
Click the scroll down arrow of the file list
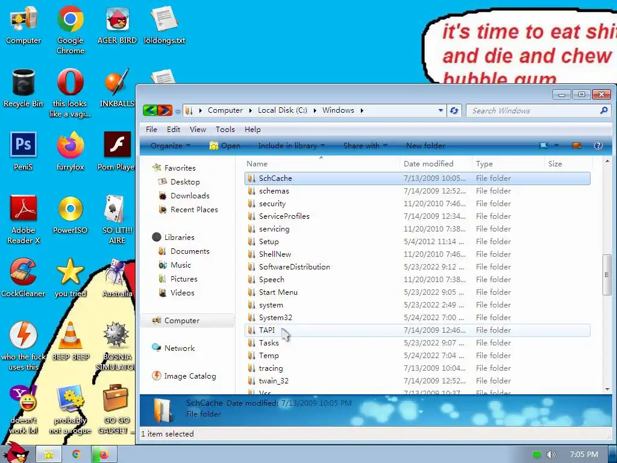(x=606, y=389)
